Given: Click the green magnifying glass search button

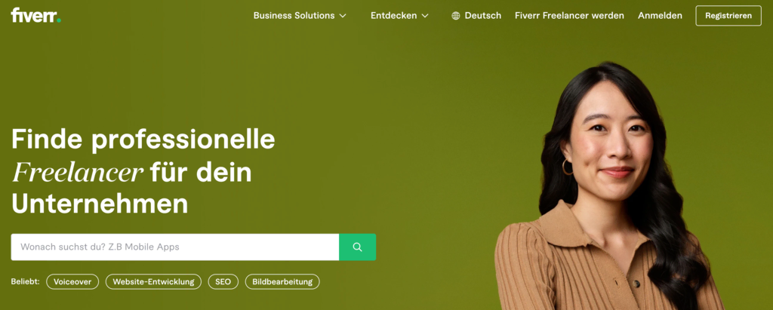Looking at the screenshot, I should coord(357,247).
